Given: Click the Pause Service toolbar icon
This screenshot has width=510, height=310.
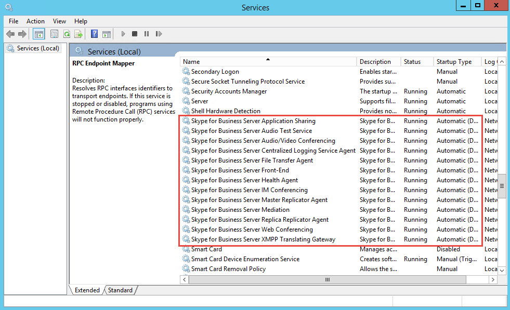Looking at the screenshot, I should [147, 34].
